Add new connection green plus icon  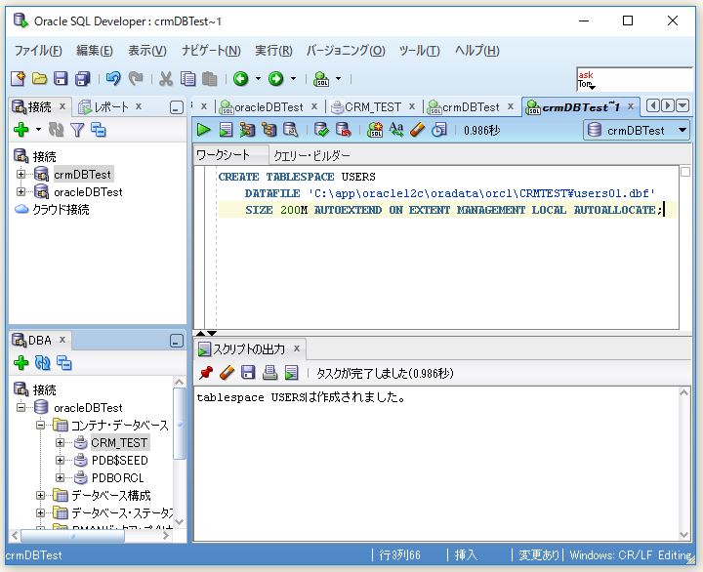(x=21, y=130)
